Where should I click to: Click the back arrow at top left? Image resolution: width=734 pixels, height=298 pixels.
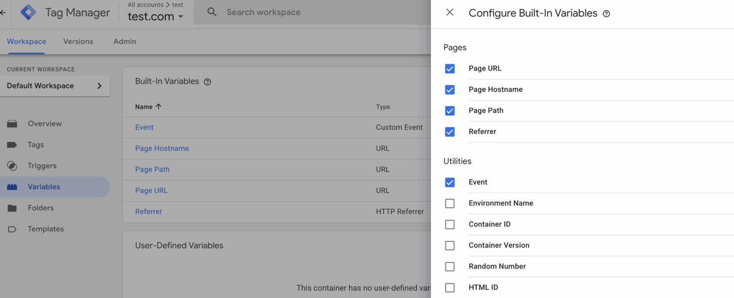[x=3, y=12]
